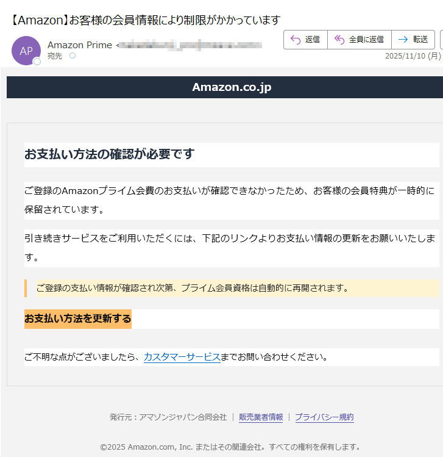
Task: Open the カスタマーサービス link
Action: click(182, 357)
